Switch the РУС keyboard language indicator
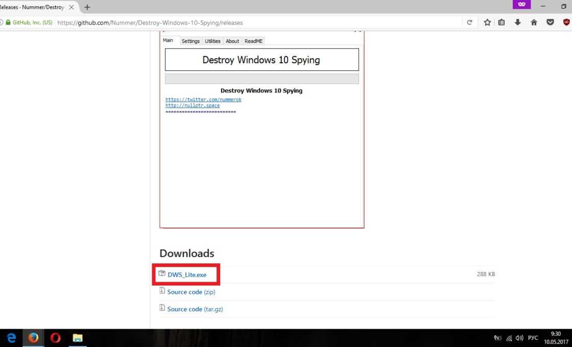Screen dimensions: 572x347 pyautogui.click(x=533, y=338)
